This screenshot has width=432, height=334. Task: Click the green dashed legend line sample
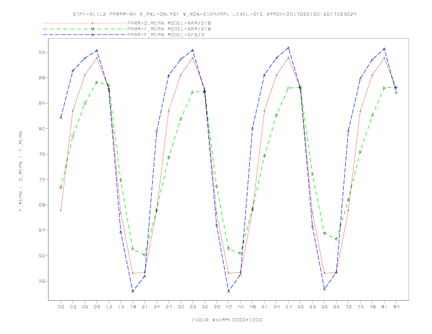point(85,29)
